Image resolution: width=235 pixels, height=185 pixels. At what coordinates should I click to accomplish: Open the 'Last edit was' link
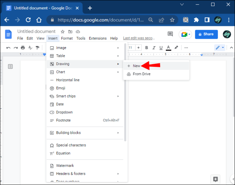[x=139, y=38]
